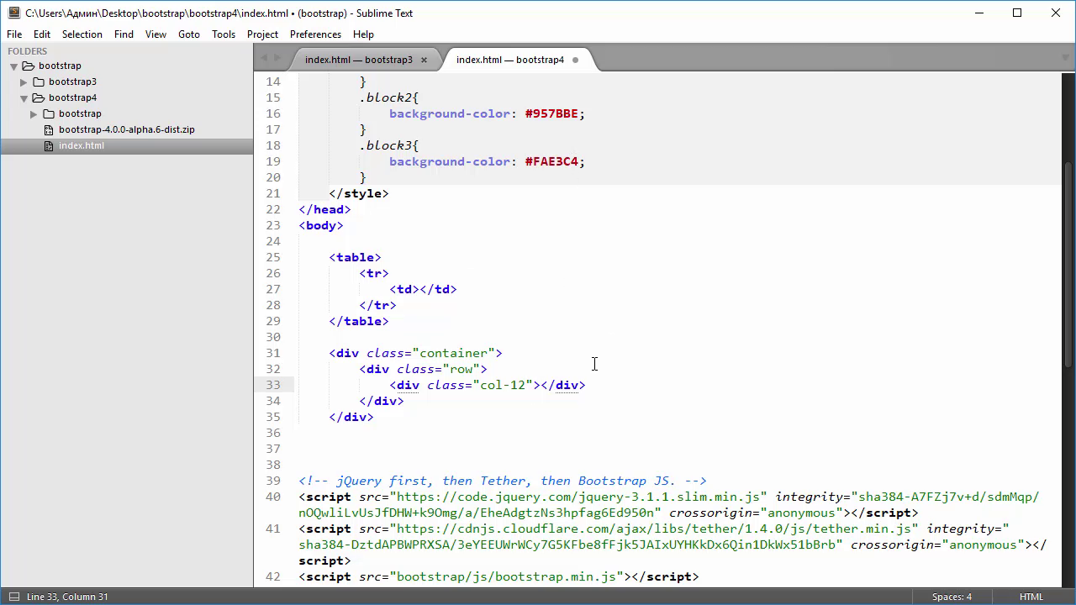Image resolution: width=1076 pixels, height=605 pixels.
Task: Place cursor on "container" class value
Action: pyautogui.click(x=453, y=353)
